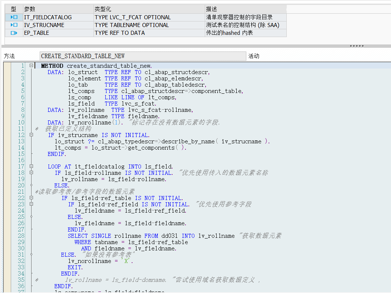Click exporting parameter icon for EP_TABLE
Viewport: 391px width, 293px height.
pos(14,33)
